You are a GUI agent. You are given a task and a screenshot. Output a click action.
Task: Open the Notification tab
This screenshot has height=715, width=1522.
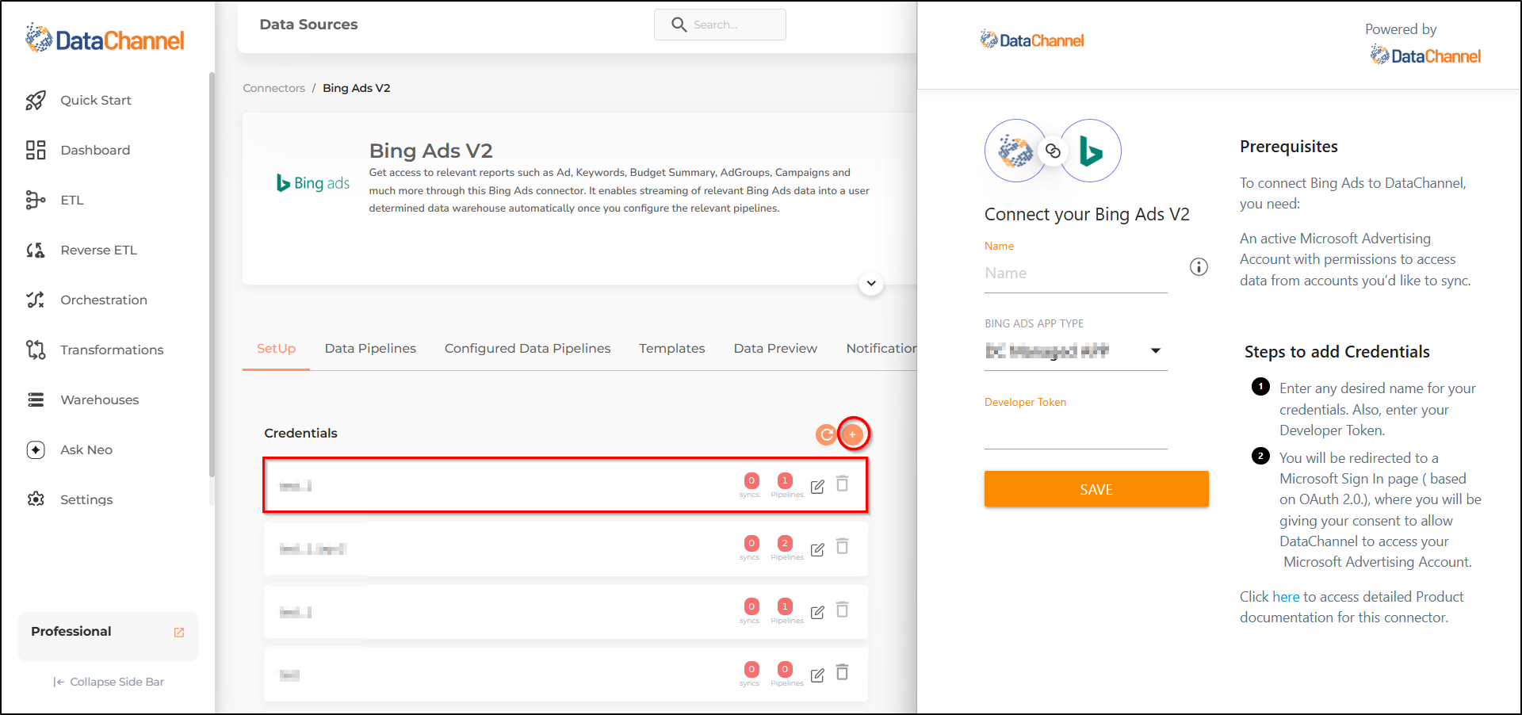click(x=881, y=349)
